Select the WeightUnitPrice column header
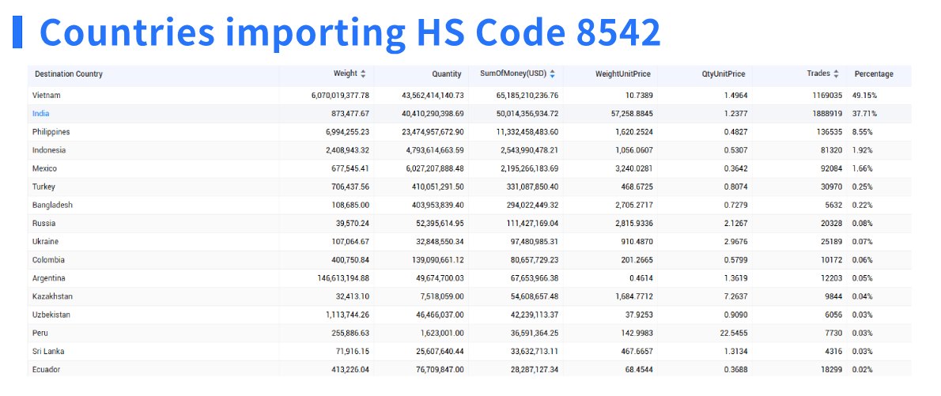941x396 pixels. point(623,74)
